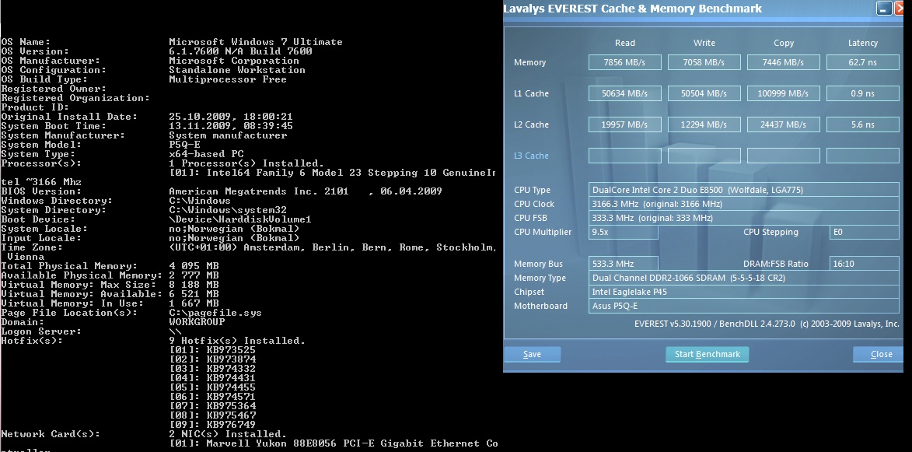Click the Latency column header
This screenshot has width=912, height=452.
tap(862, 43)
